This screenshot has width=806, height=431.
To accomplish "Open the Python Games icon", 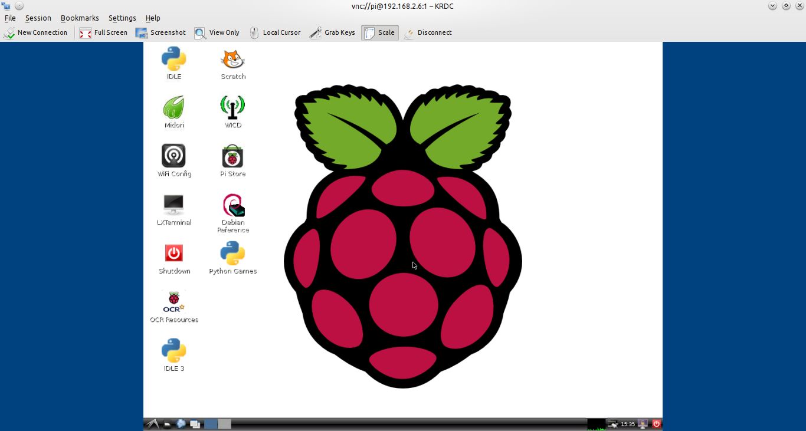I will point(233,258).
